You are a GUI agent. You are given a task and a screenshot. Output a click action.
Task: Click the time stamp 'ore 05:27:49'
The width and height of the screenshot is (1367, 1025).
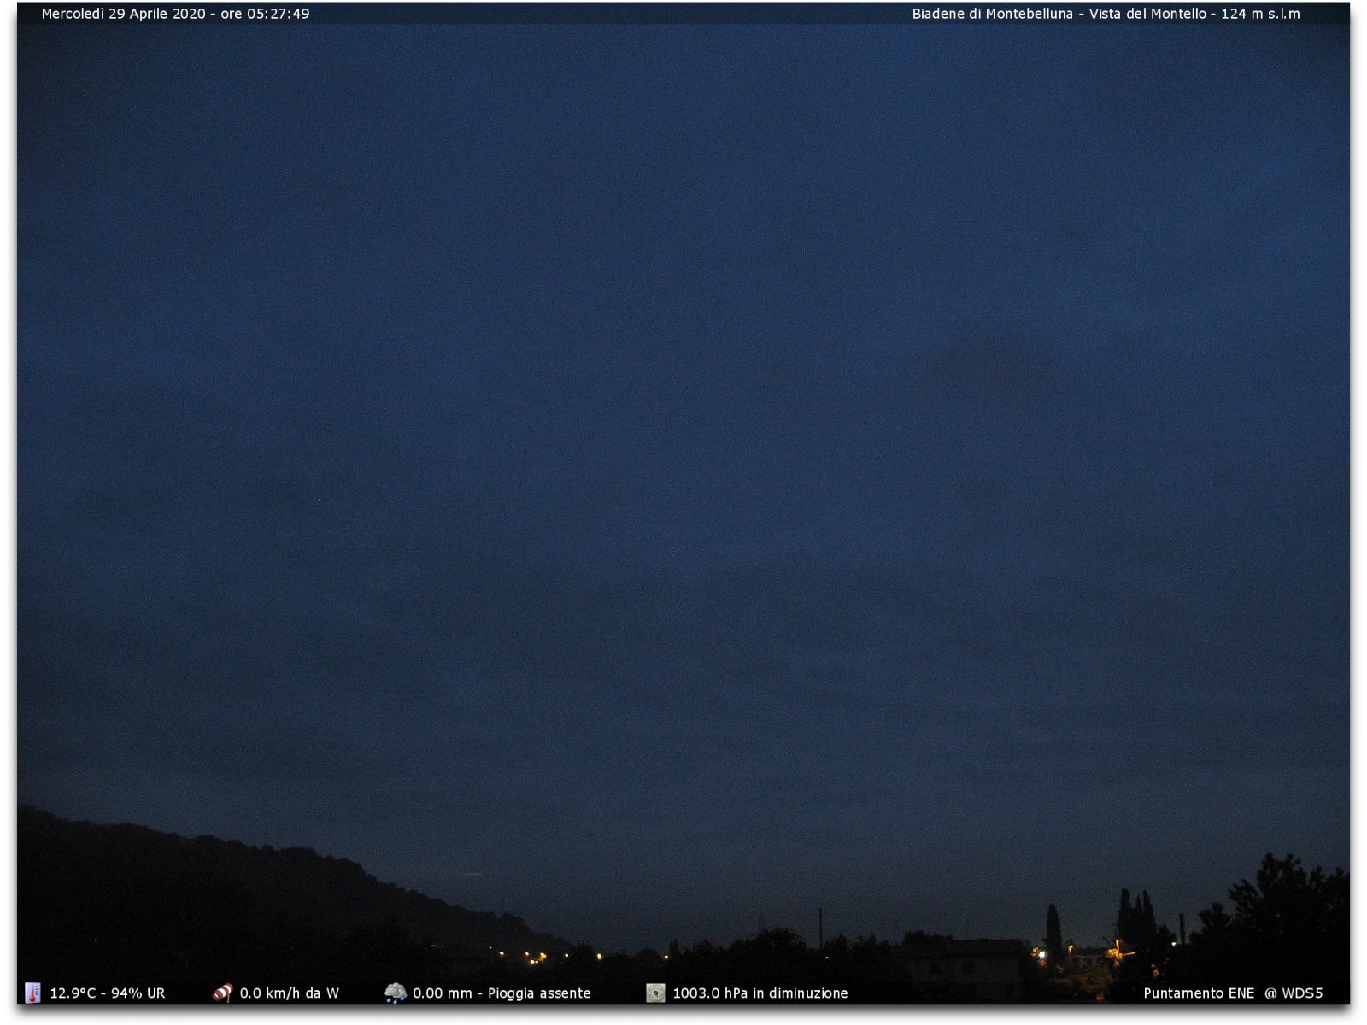[265, 14]
